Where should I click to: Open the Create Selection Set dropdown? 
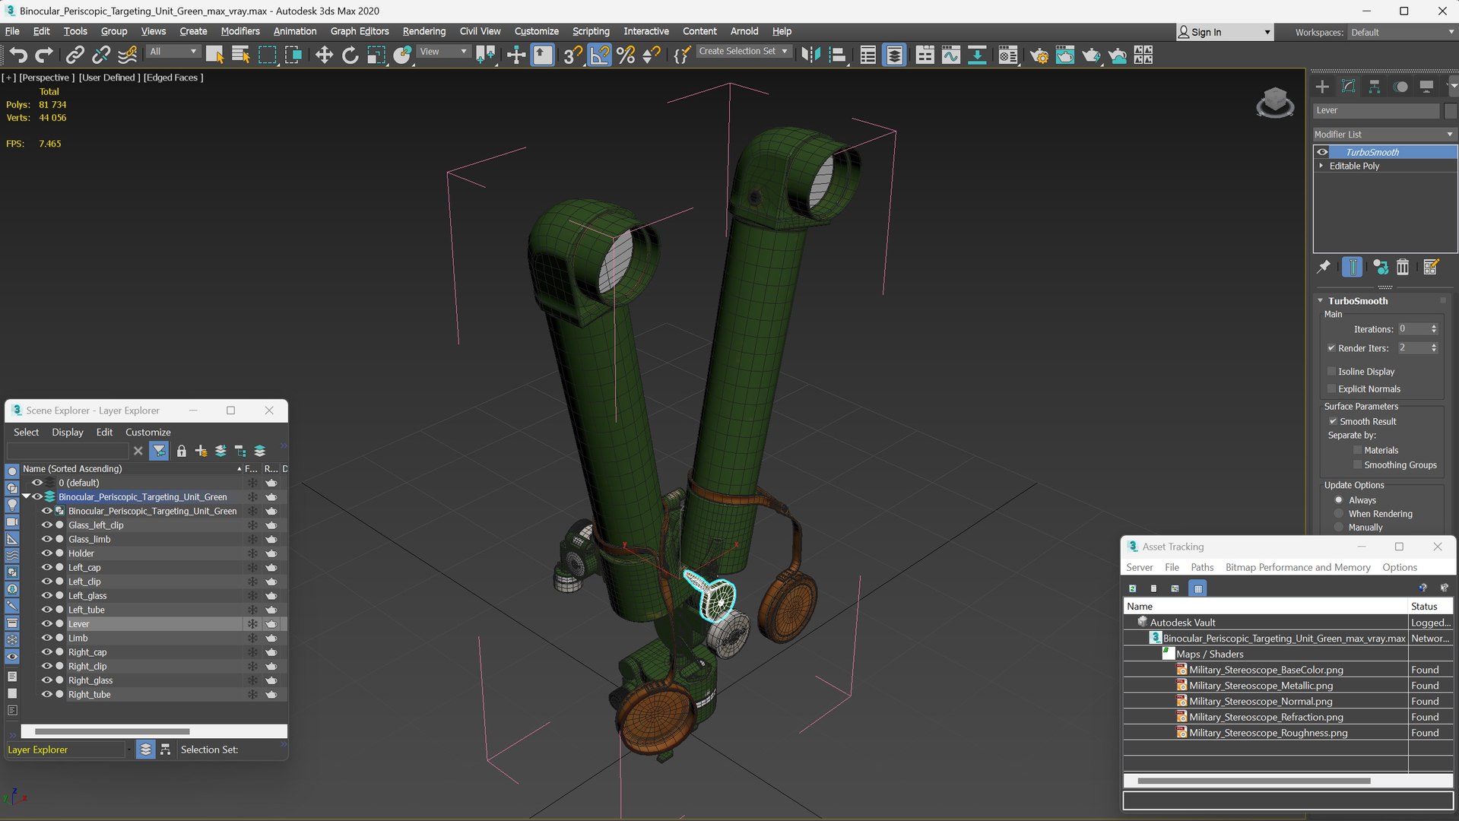tap(744, 51)
